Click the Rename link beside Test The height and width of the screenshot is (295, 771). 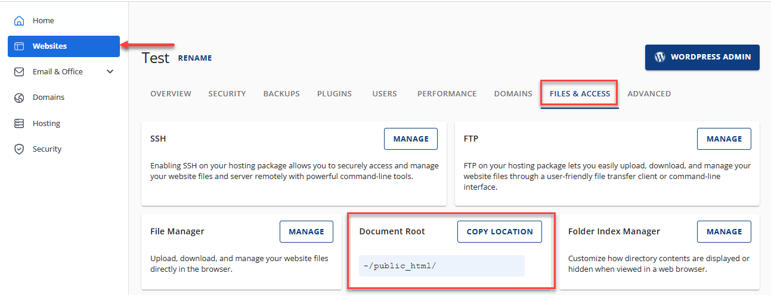194,58
